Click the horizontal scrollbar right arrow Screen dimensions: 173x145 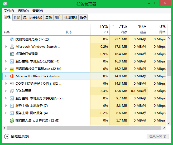click(164, 128)
